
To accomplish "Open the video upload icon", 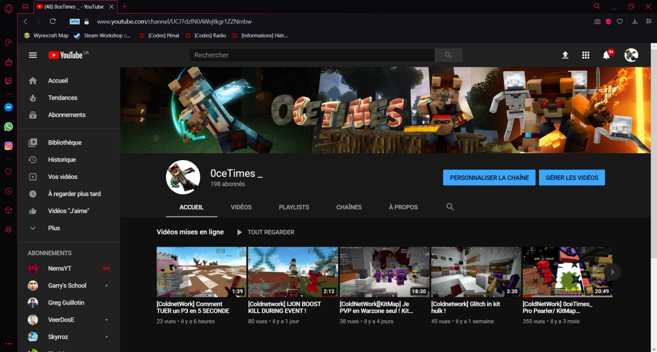I will click(565, 55).
